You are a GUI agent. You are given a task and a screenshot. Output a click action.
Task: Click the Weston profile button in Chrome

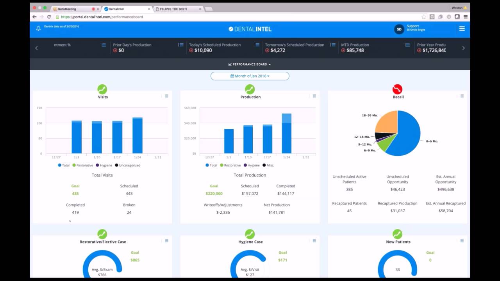459,8
